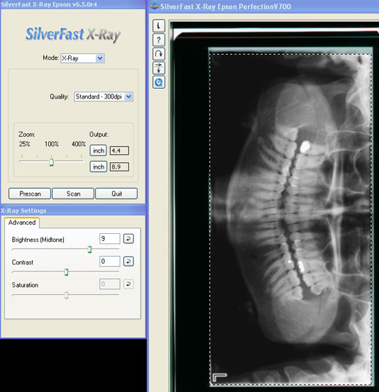Click the Saturation slider handle
This screenshot has height=392, width=379.
pyautogui.click(x=66, y=295)
